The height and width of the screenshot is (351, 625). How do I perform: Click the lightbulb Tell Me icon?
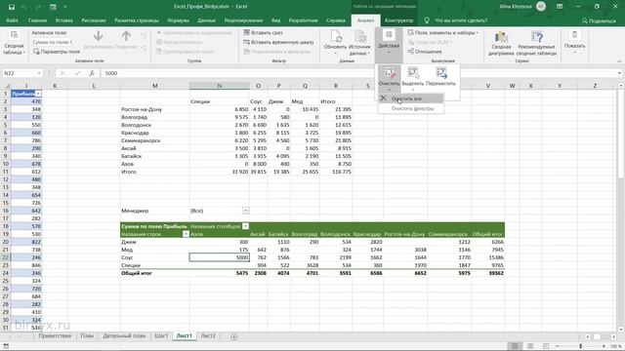pyautogui.click(x=427, y=20)
